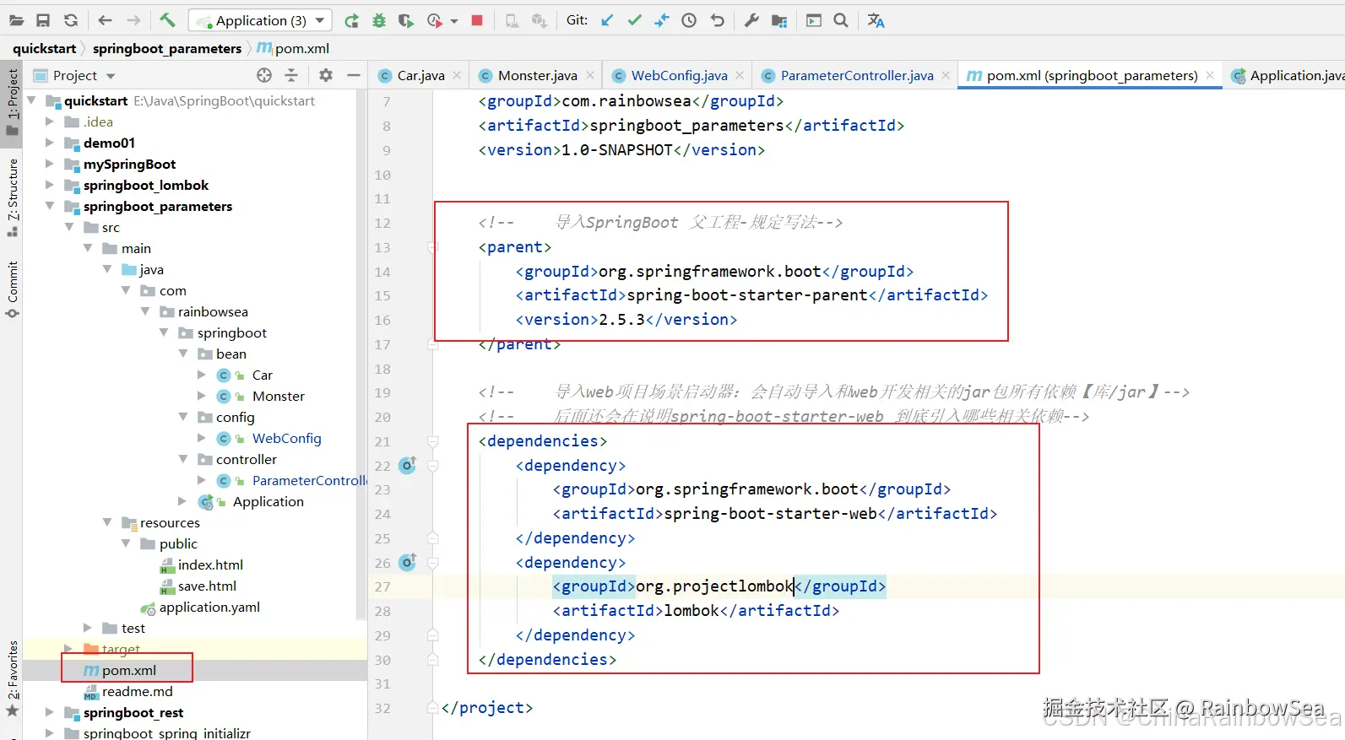Click gutter dependency icon on line 26
1345x740 pixels.
point(408,562)
